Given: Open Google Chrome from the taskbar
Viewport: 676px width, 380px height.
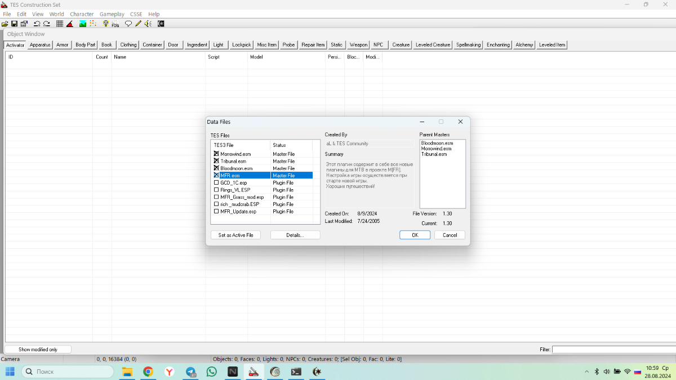Looking at the screenshot, I should coord(148,372).
